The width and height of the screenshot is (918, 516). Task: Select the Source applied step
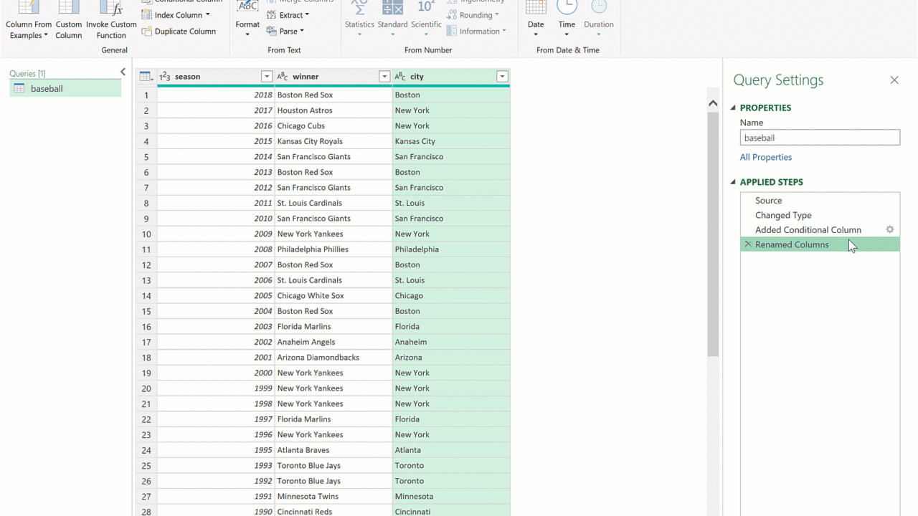[768, 201]
